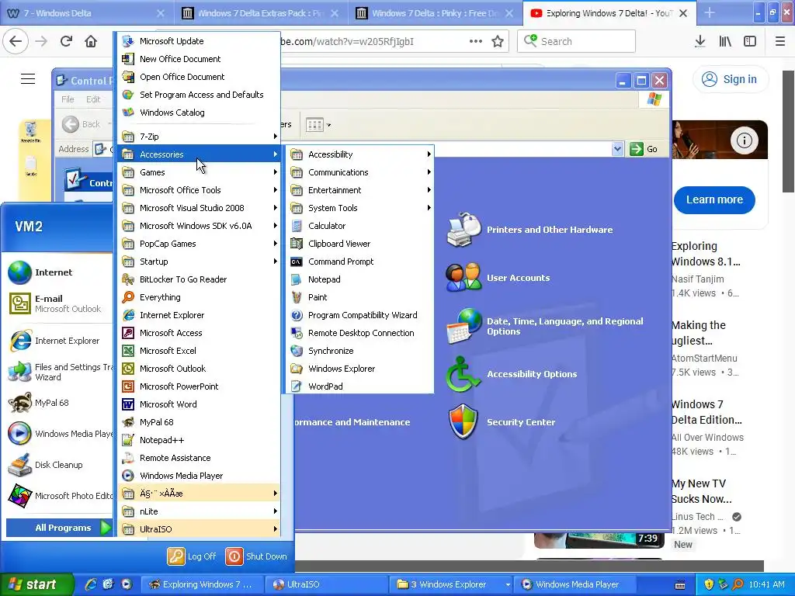Click the Disk Cleanup icon
The height and width of the screenshot is (596, 795).
pyautogui.click(x=19, y=465)
